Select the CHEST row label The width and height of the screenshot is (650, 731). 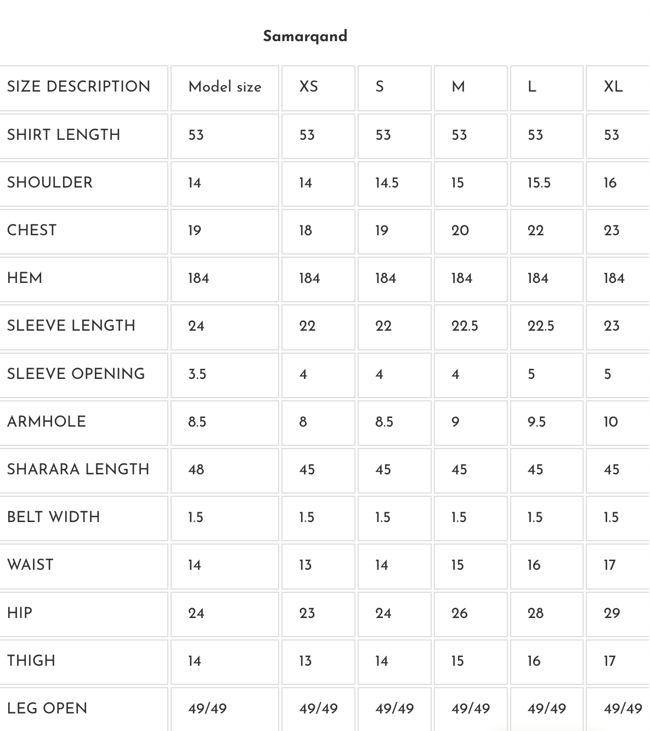[32, 230]
